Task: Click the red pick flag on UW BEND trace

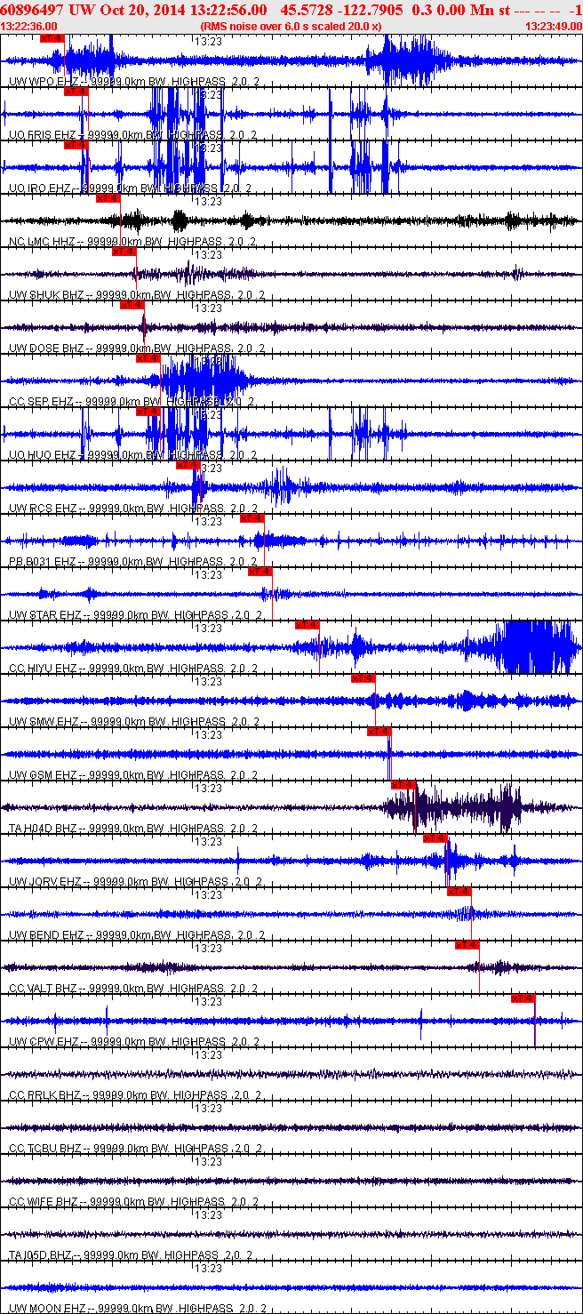Action: coord(459,892)
